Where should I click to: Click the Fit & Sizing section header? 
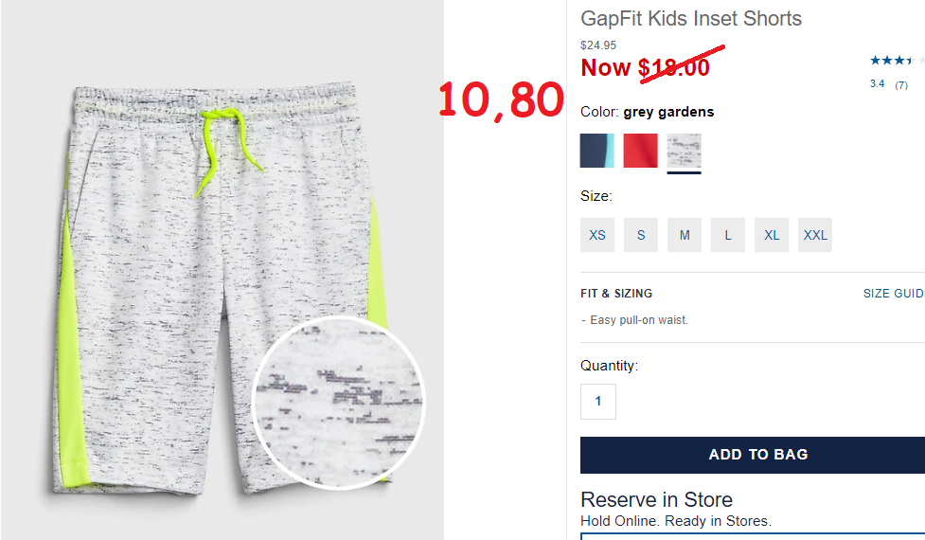coord(616,294)
